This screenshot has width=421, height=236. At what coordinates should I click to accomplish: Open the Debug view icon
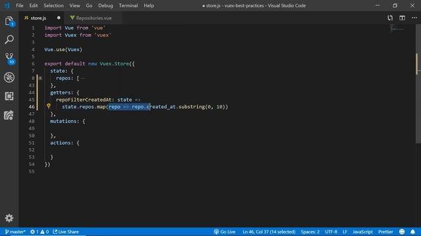9,77
